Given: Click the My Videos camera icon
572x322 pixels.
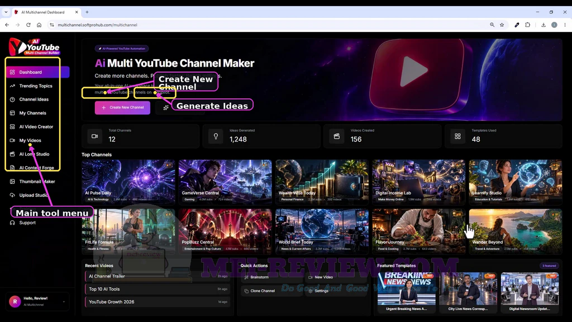Looking at the screenshot, I should (x=12, y=140).
